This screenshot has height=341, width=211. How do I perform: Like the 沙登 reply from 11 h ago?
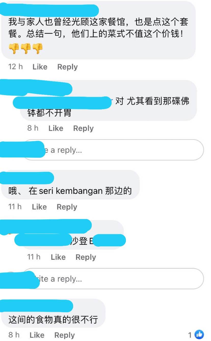tap(58, 257)
